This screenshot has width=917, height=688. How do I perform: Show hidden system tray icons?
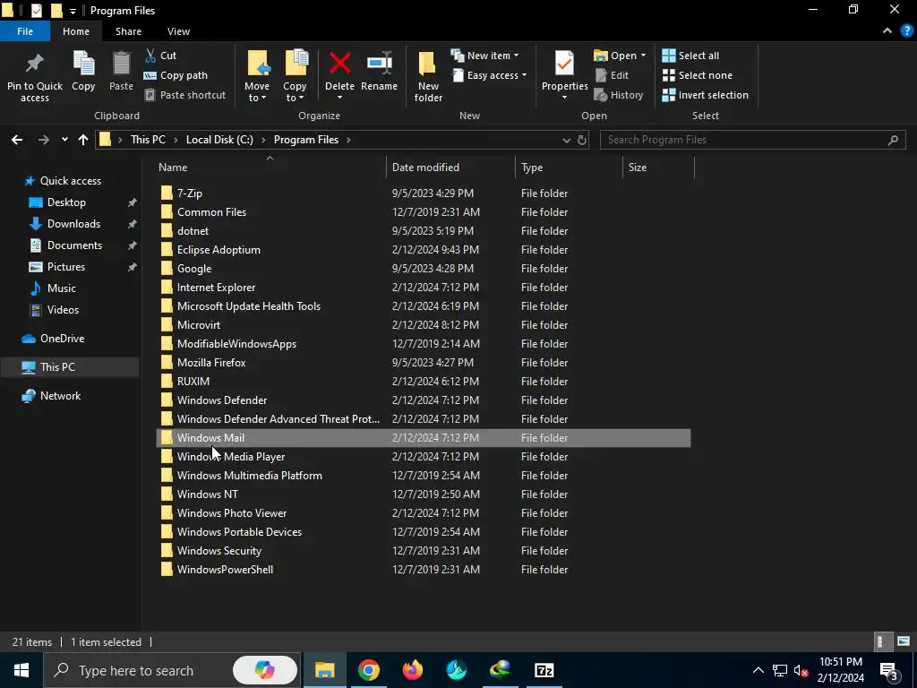pyautogui.click(x=758, y=670)
